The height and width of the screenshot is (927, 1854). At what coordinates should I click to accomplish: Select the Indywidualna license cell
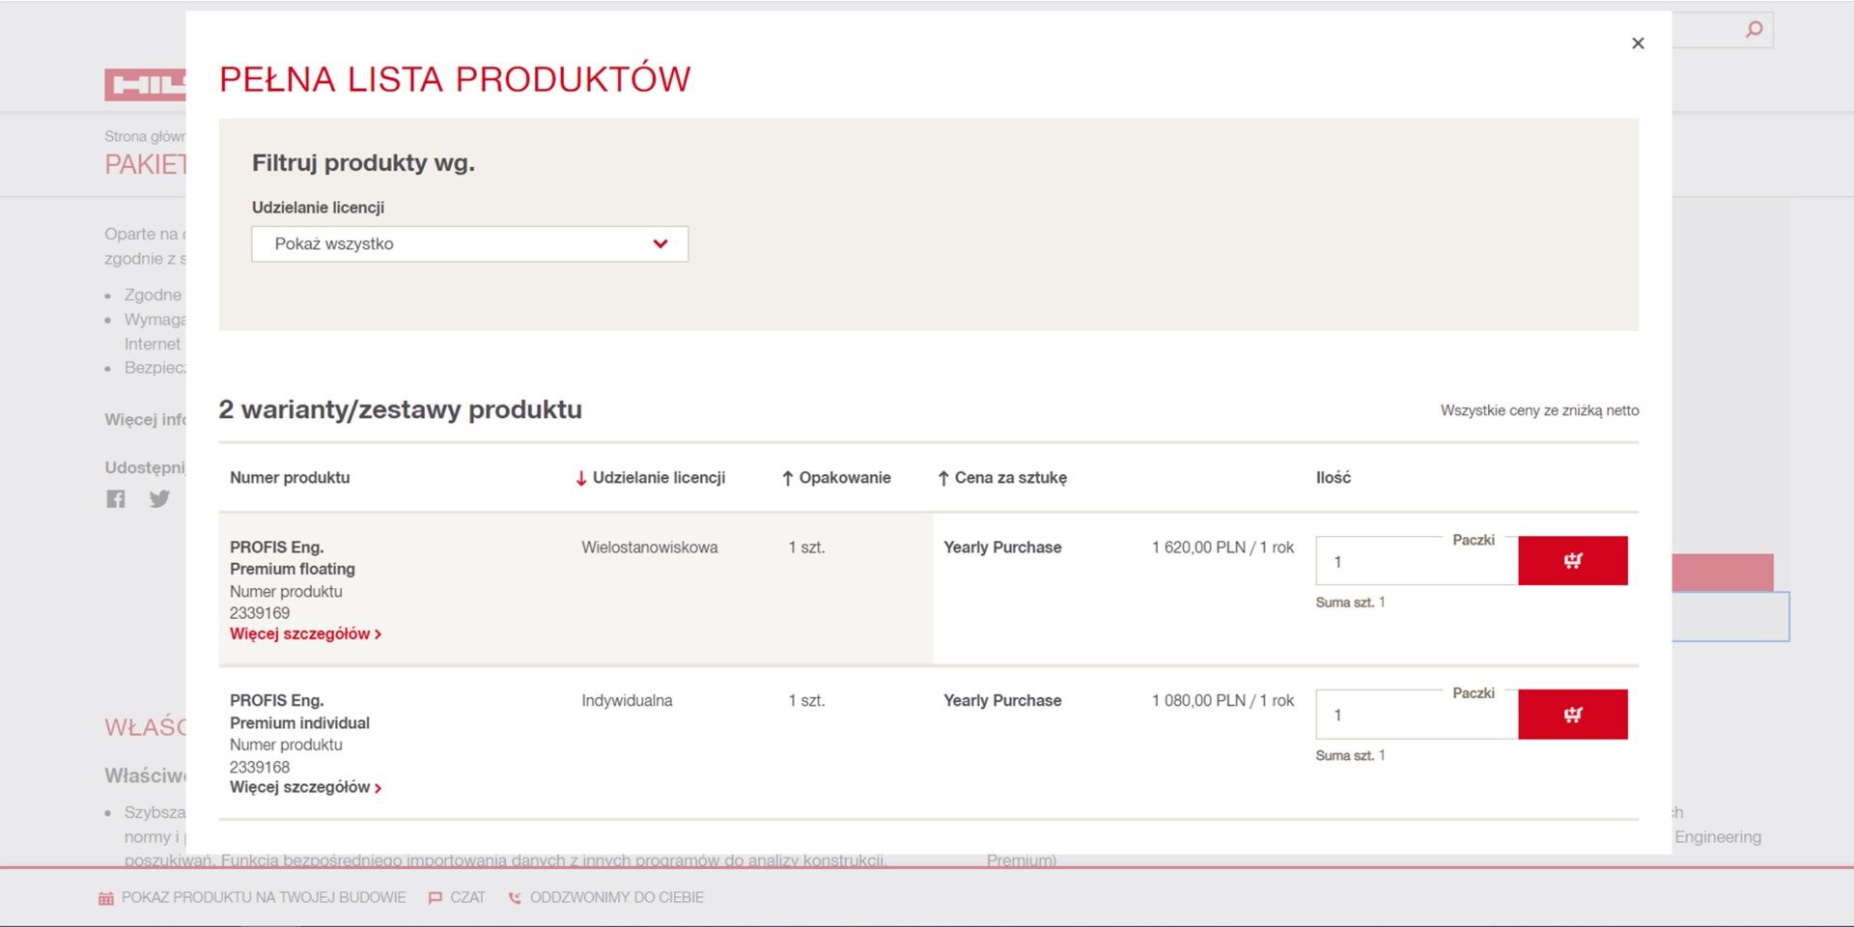click(627, 701)
